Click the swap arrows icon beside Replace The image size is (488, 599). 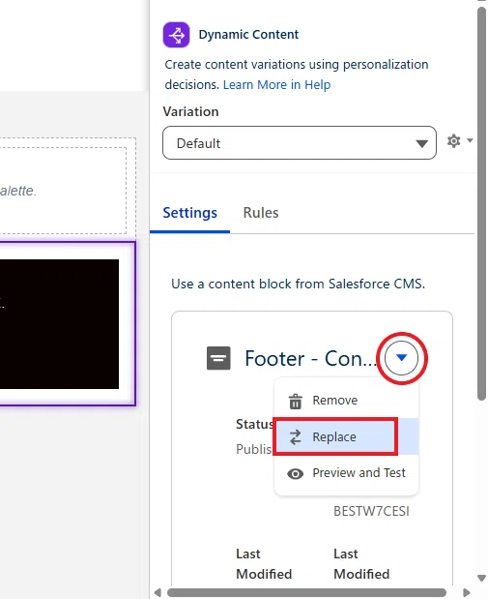point(296,437)
